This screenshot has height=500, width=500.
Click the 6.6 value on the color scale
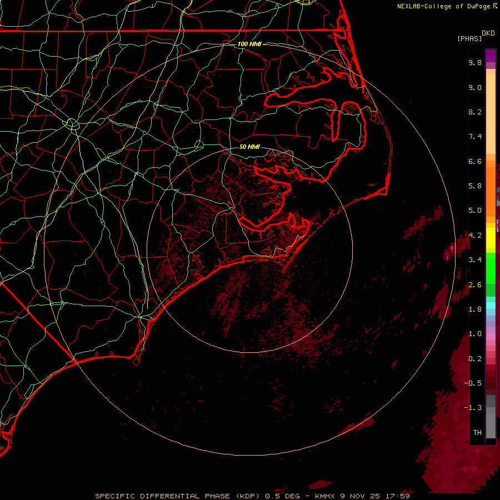coord(475,162)
